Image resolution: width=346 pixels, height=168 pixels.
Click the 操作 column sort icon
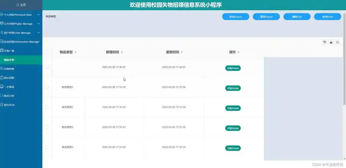(x=239, y=52)
